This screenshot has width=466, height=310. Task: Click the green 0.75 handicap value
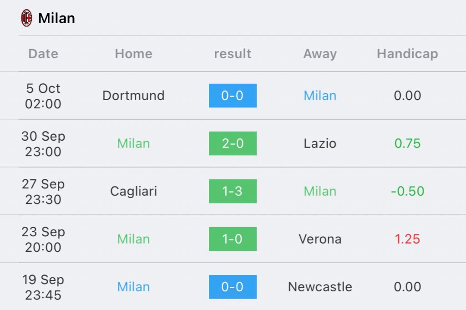click(407, 143)
